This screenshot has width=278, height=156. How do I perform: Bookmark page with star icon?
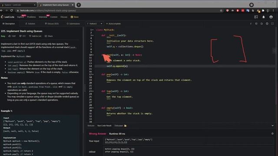coord(221,10)
